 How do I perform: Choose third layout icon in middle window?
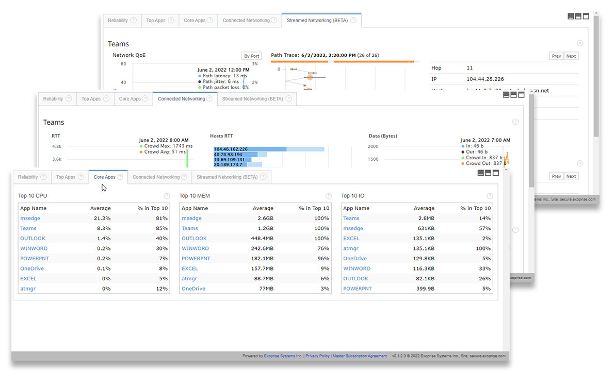[x=521, y=94]
